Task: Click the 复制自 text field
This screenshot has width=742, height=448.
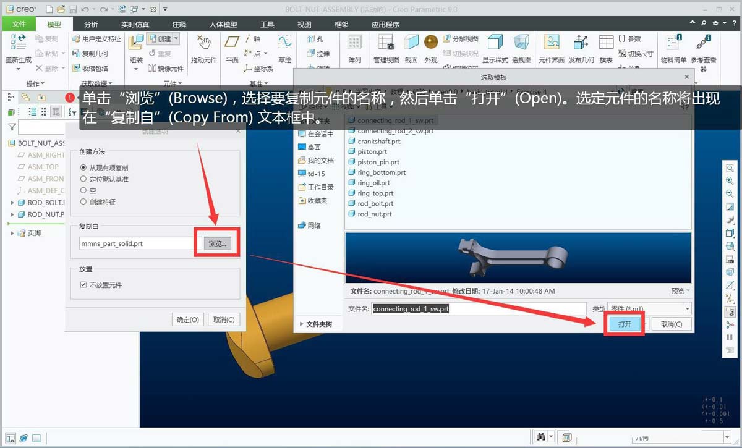Action: 140,243
